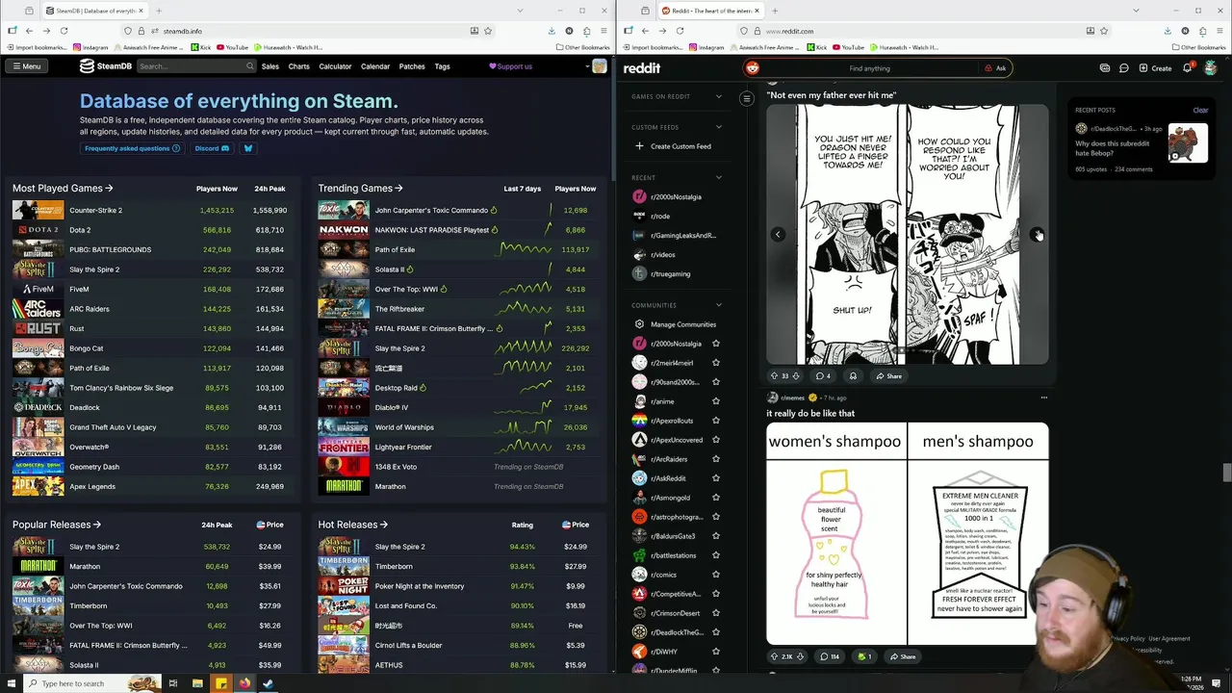The image size is (1232, 693).
Task: Toggle favorite star for r/ArcRaiders
Action: 715,459
